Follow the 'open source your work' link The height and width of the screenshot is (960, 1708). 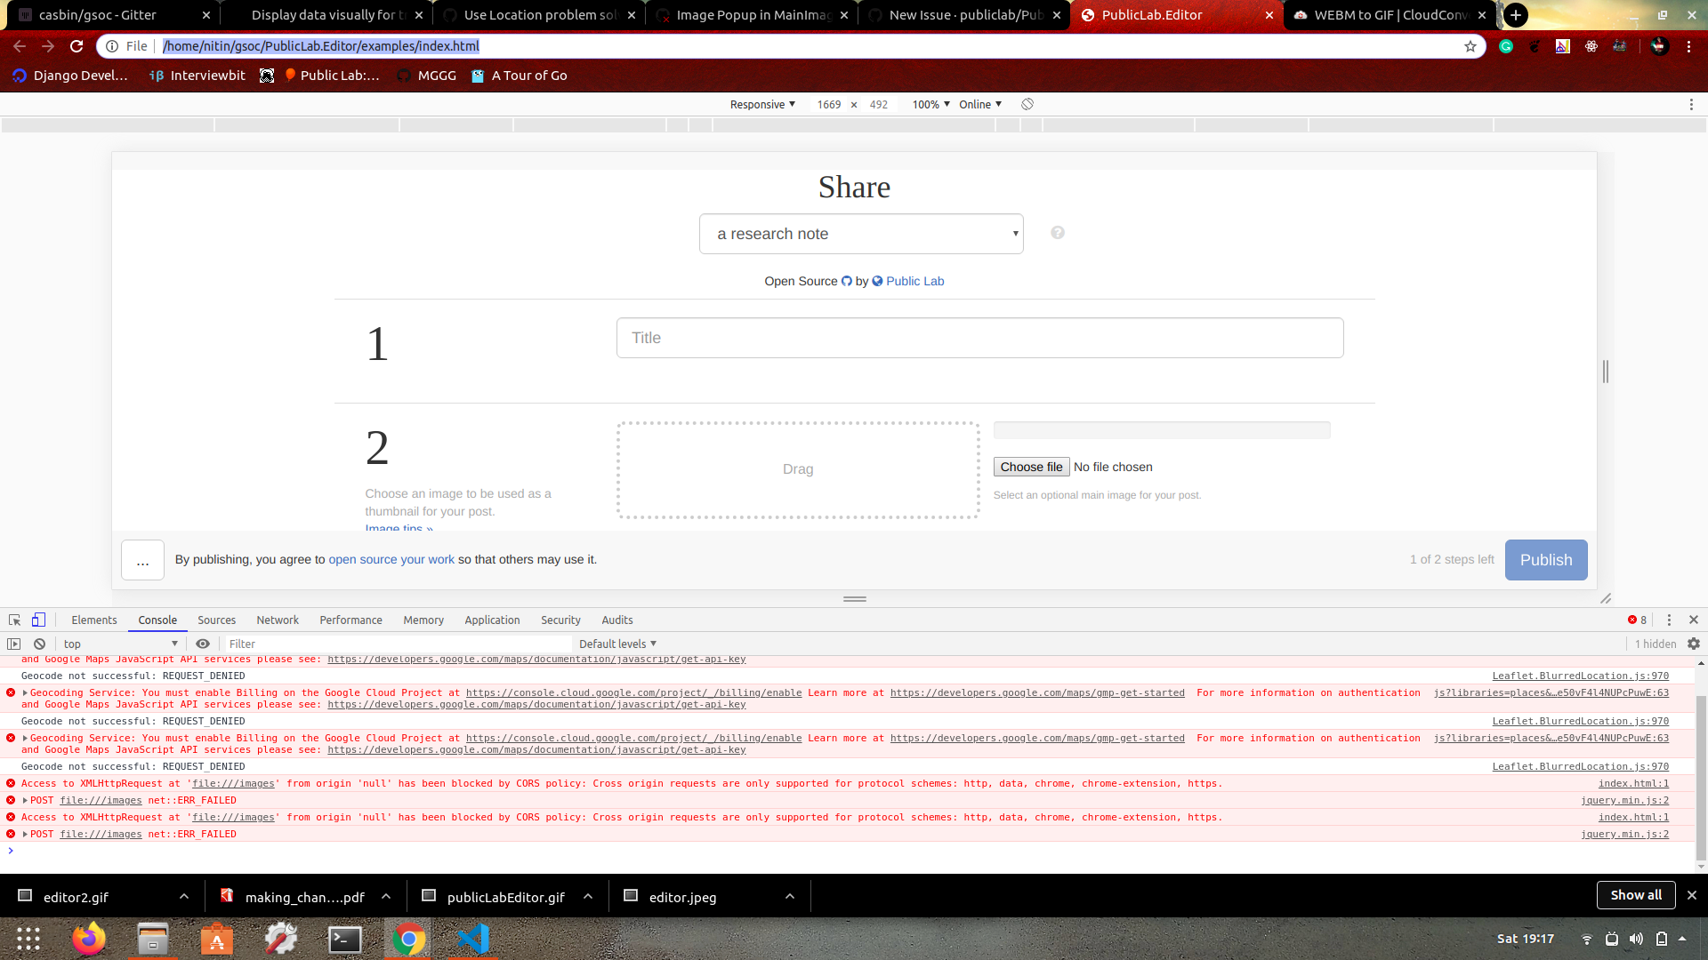click(391, 559)
